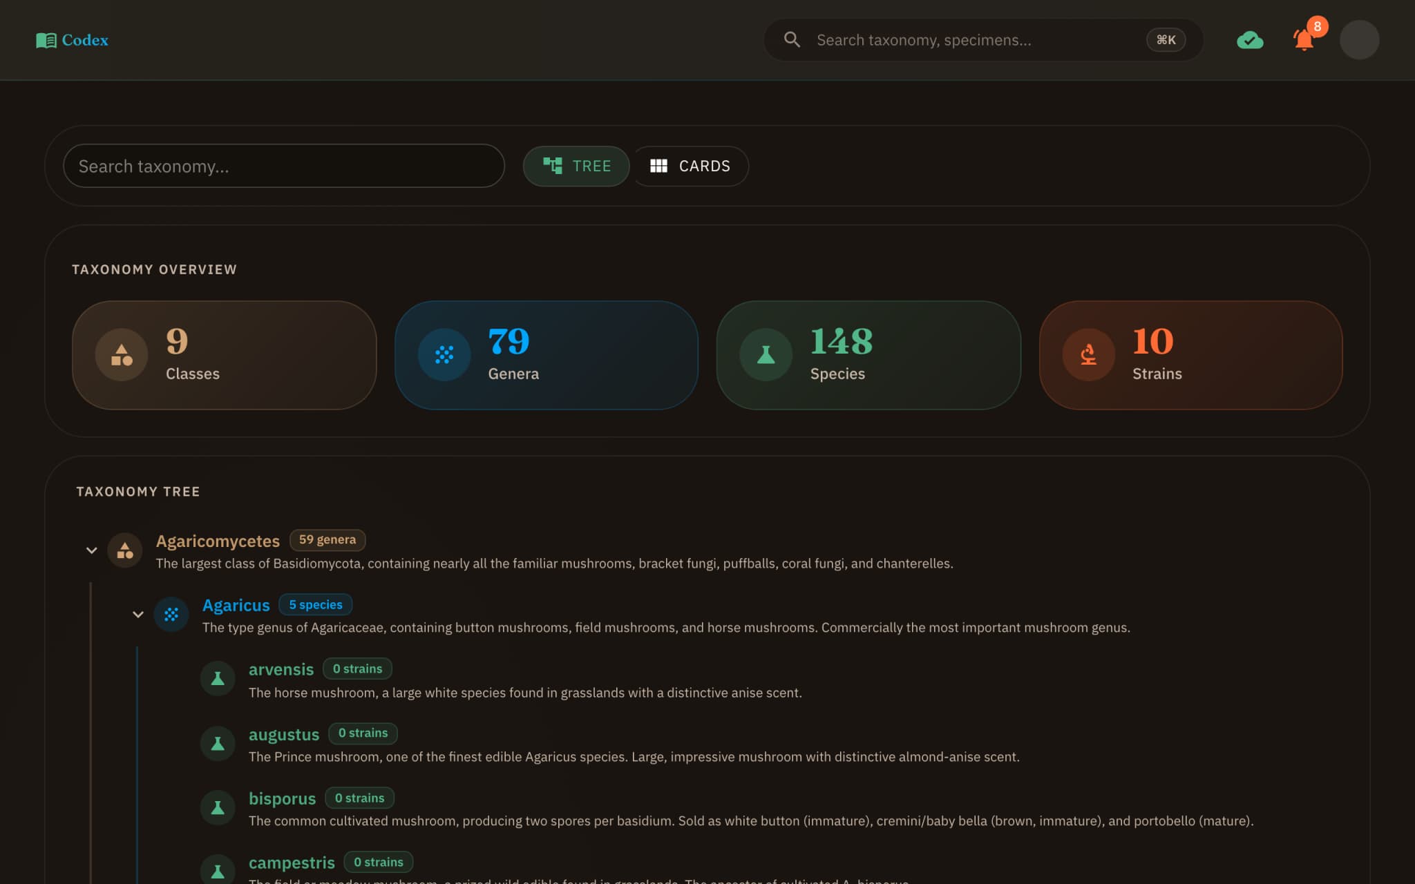Collapse the Agaricomycetes class node
The width and height of the screenshot is (1415, 884).
[91, 550]
